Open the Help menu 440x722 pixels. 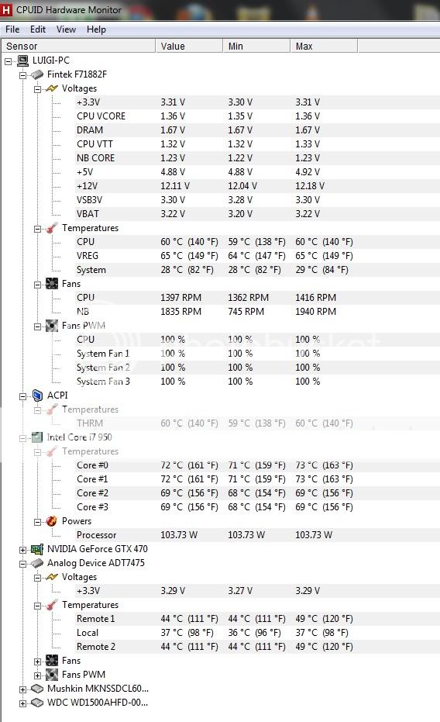96,29
